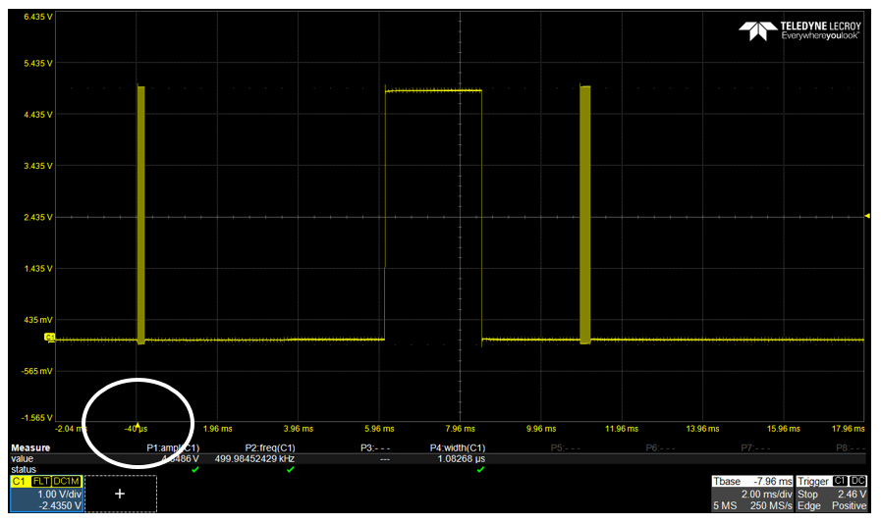Click the P2 status green checkmark
881x524 pixels.
(x=290, y=469)
